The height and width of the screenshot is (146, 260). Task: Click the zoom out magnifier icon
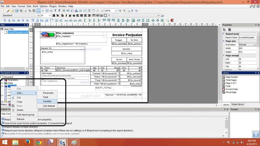pyautogui.click(x=124, y=11)
